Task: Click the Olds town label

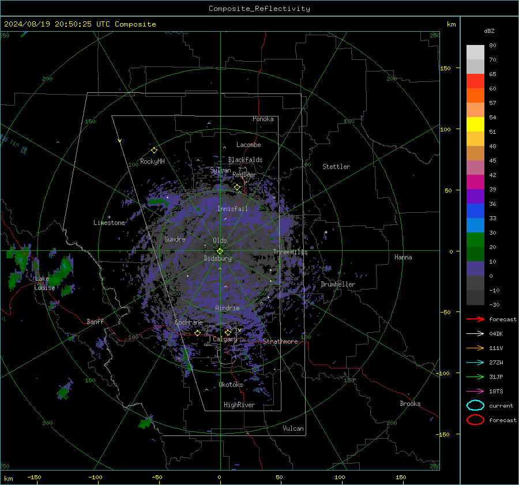Action: click(220, 240)
